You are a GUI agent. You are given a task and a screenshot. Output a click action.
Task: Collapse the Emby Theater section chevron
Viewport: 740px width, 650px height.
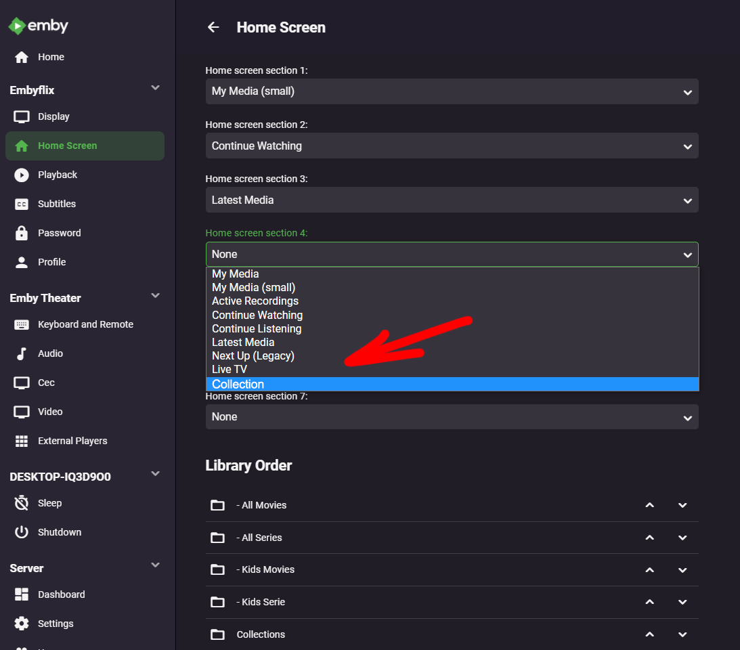click(155, 296)
